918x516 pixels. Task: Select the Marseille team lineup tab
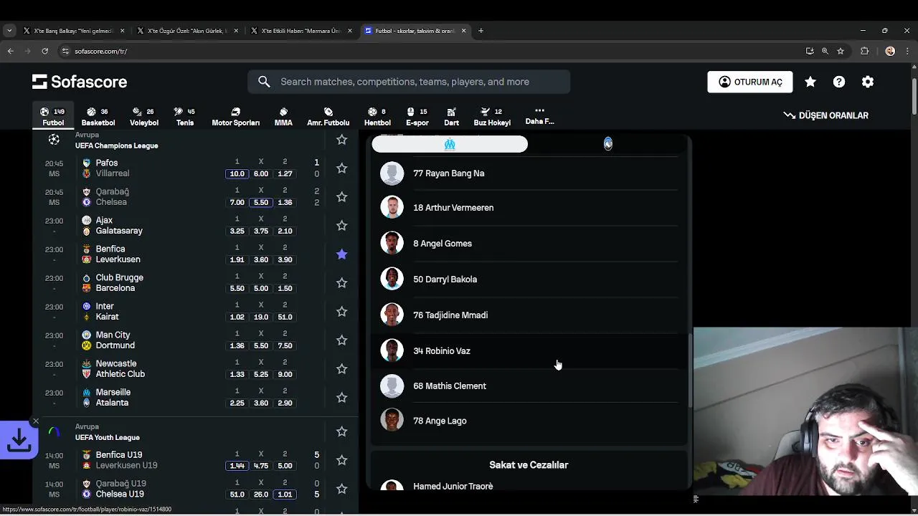(450, 144)
